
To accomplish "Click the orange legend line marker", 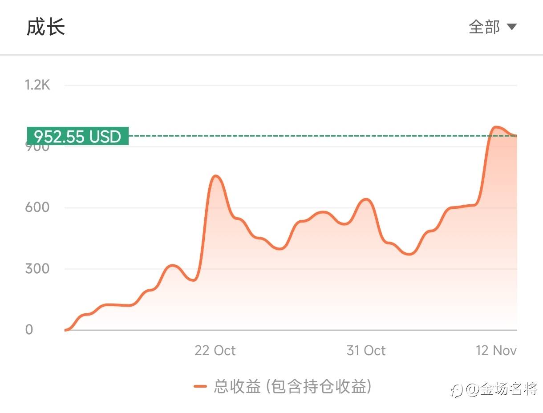I will point(200,386).
